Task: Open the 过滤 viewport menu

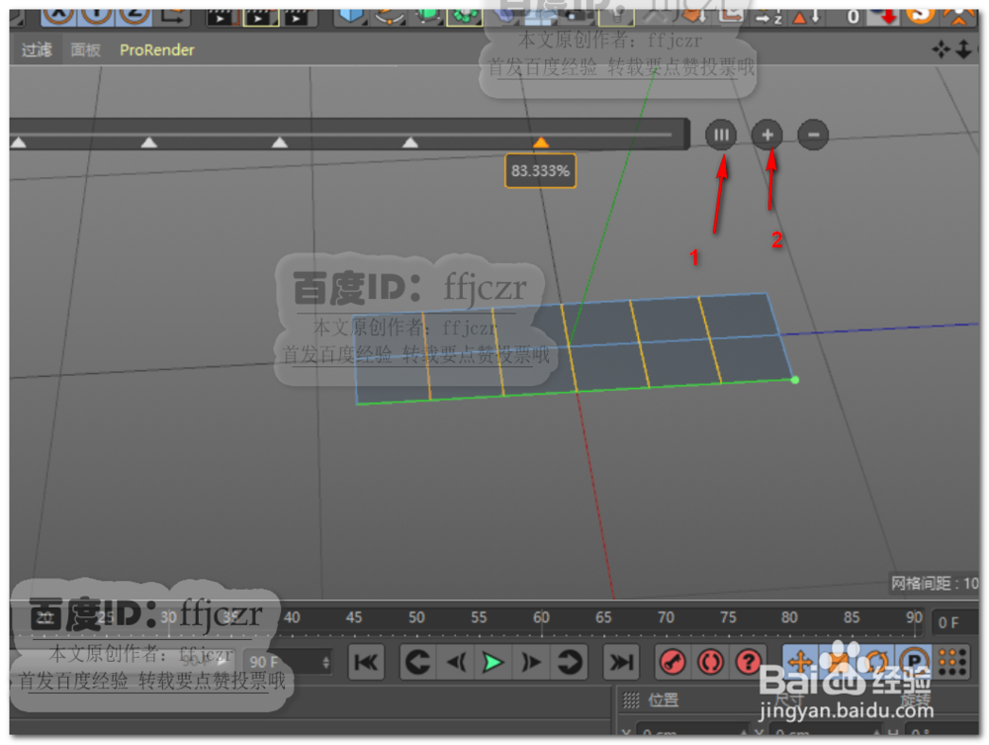Action: coord(37,49)
